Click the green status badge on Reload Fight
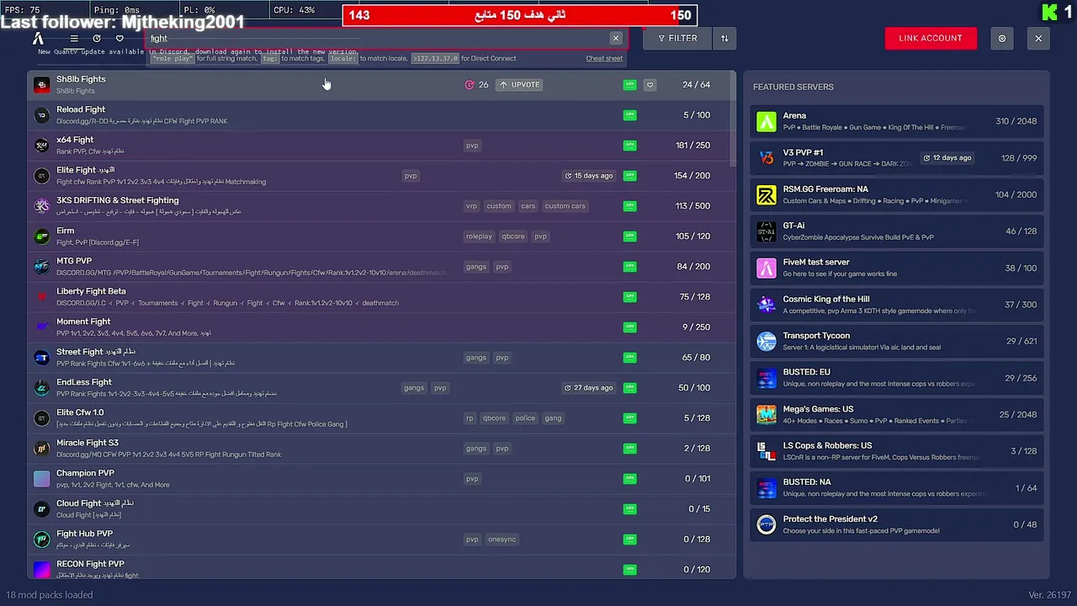Image resolution: width=1077 pixels, height=606 pixels. click(629, 115)
